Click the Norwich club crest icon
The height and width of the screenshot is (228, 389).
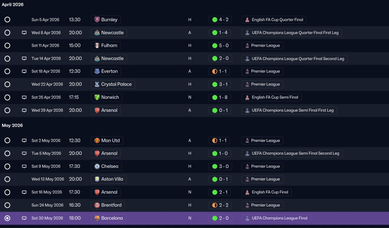tap(97, 97)
